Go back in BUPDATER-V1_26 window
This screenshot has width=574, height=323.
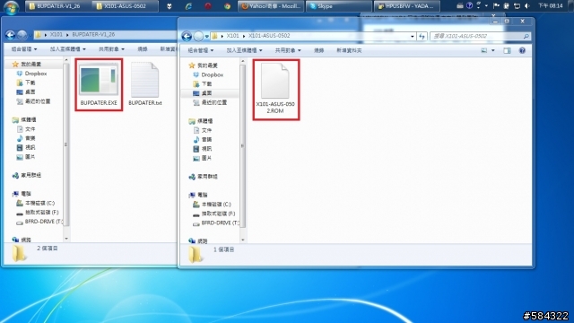[10, 35]
